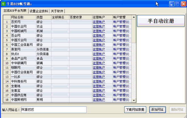Screen dimensions: 187x118
Task: Click the 半自动注册 button
Action: [x=161, y=21]
